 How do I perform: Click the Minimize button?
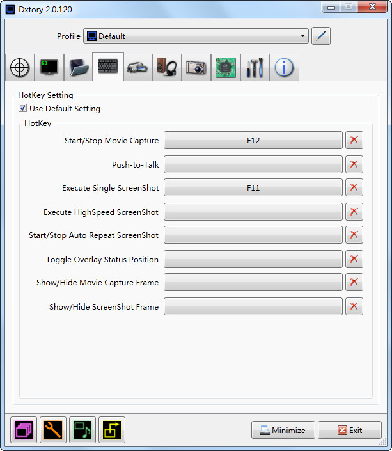coord(283,430)
